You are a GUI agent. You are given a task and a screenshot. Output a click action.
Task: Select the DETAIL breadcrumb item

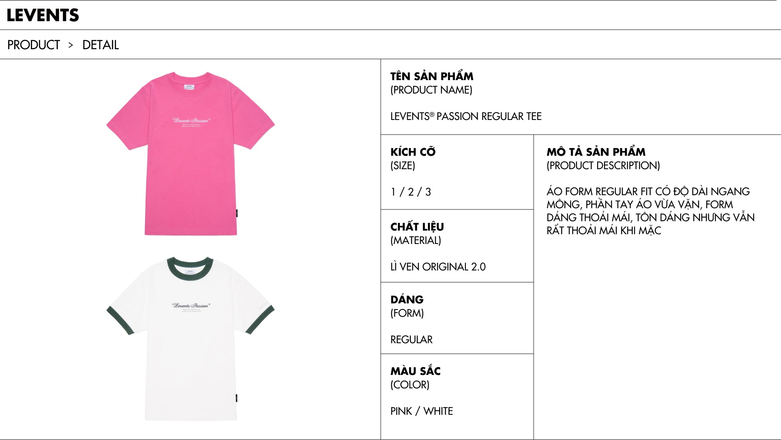(100, 45)
